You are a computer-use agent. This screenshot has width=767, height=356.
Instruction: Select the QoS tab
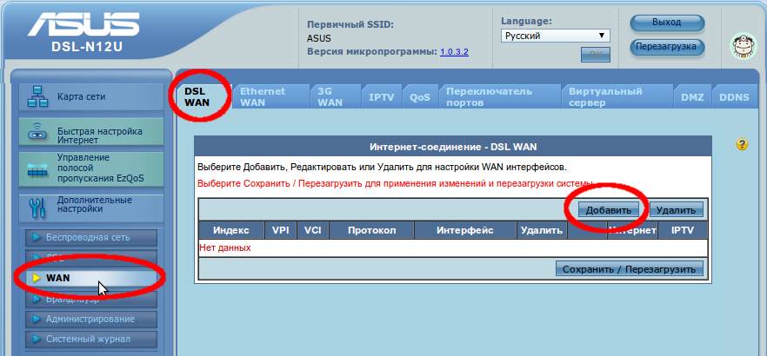click(420, 97)
